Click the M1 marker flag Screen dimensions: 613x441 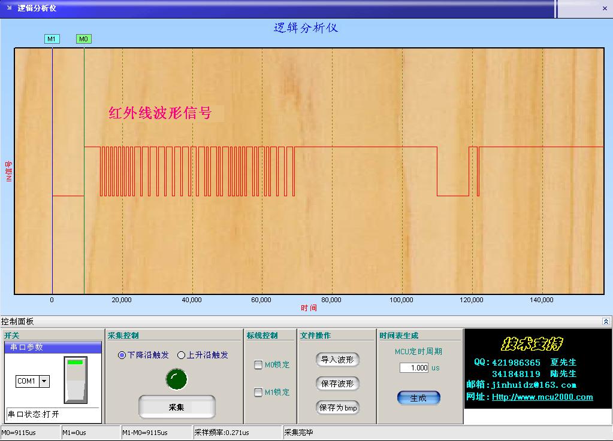[x=52, y=39]
